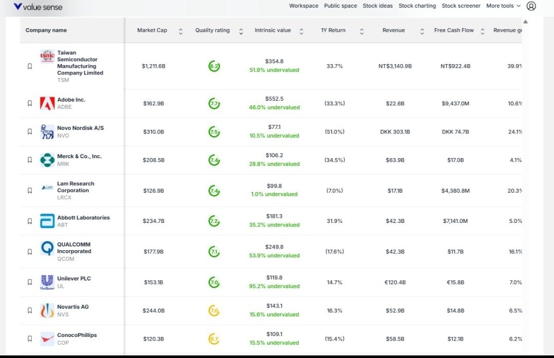Sort table by Revenue arrows
This screenshot has height=358, width=554.
[x=422, y=31]
